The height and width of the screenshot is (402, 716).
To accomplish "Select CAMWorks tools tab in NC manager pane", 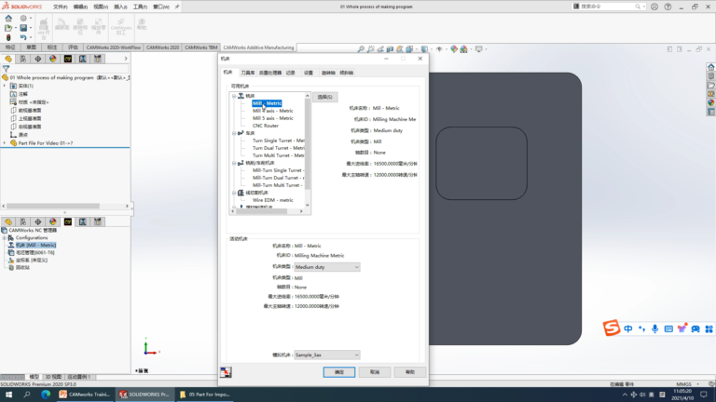I will point(98,222).
